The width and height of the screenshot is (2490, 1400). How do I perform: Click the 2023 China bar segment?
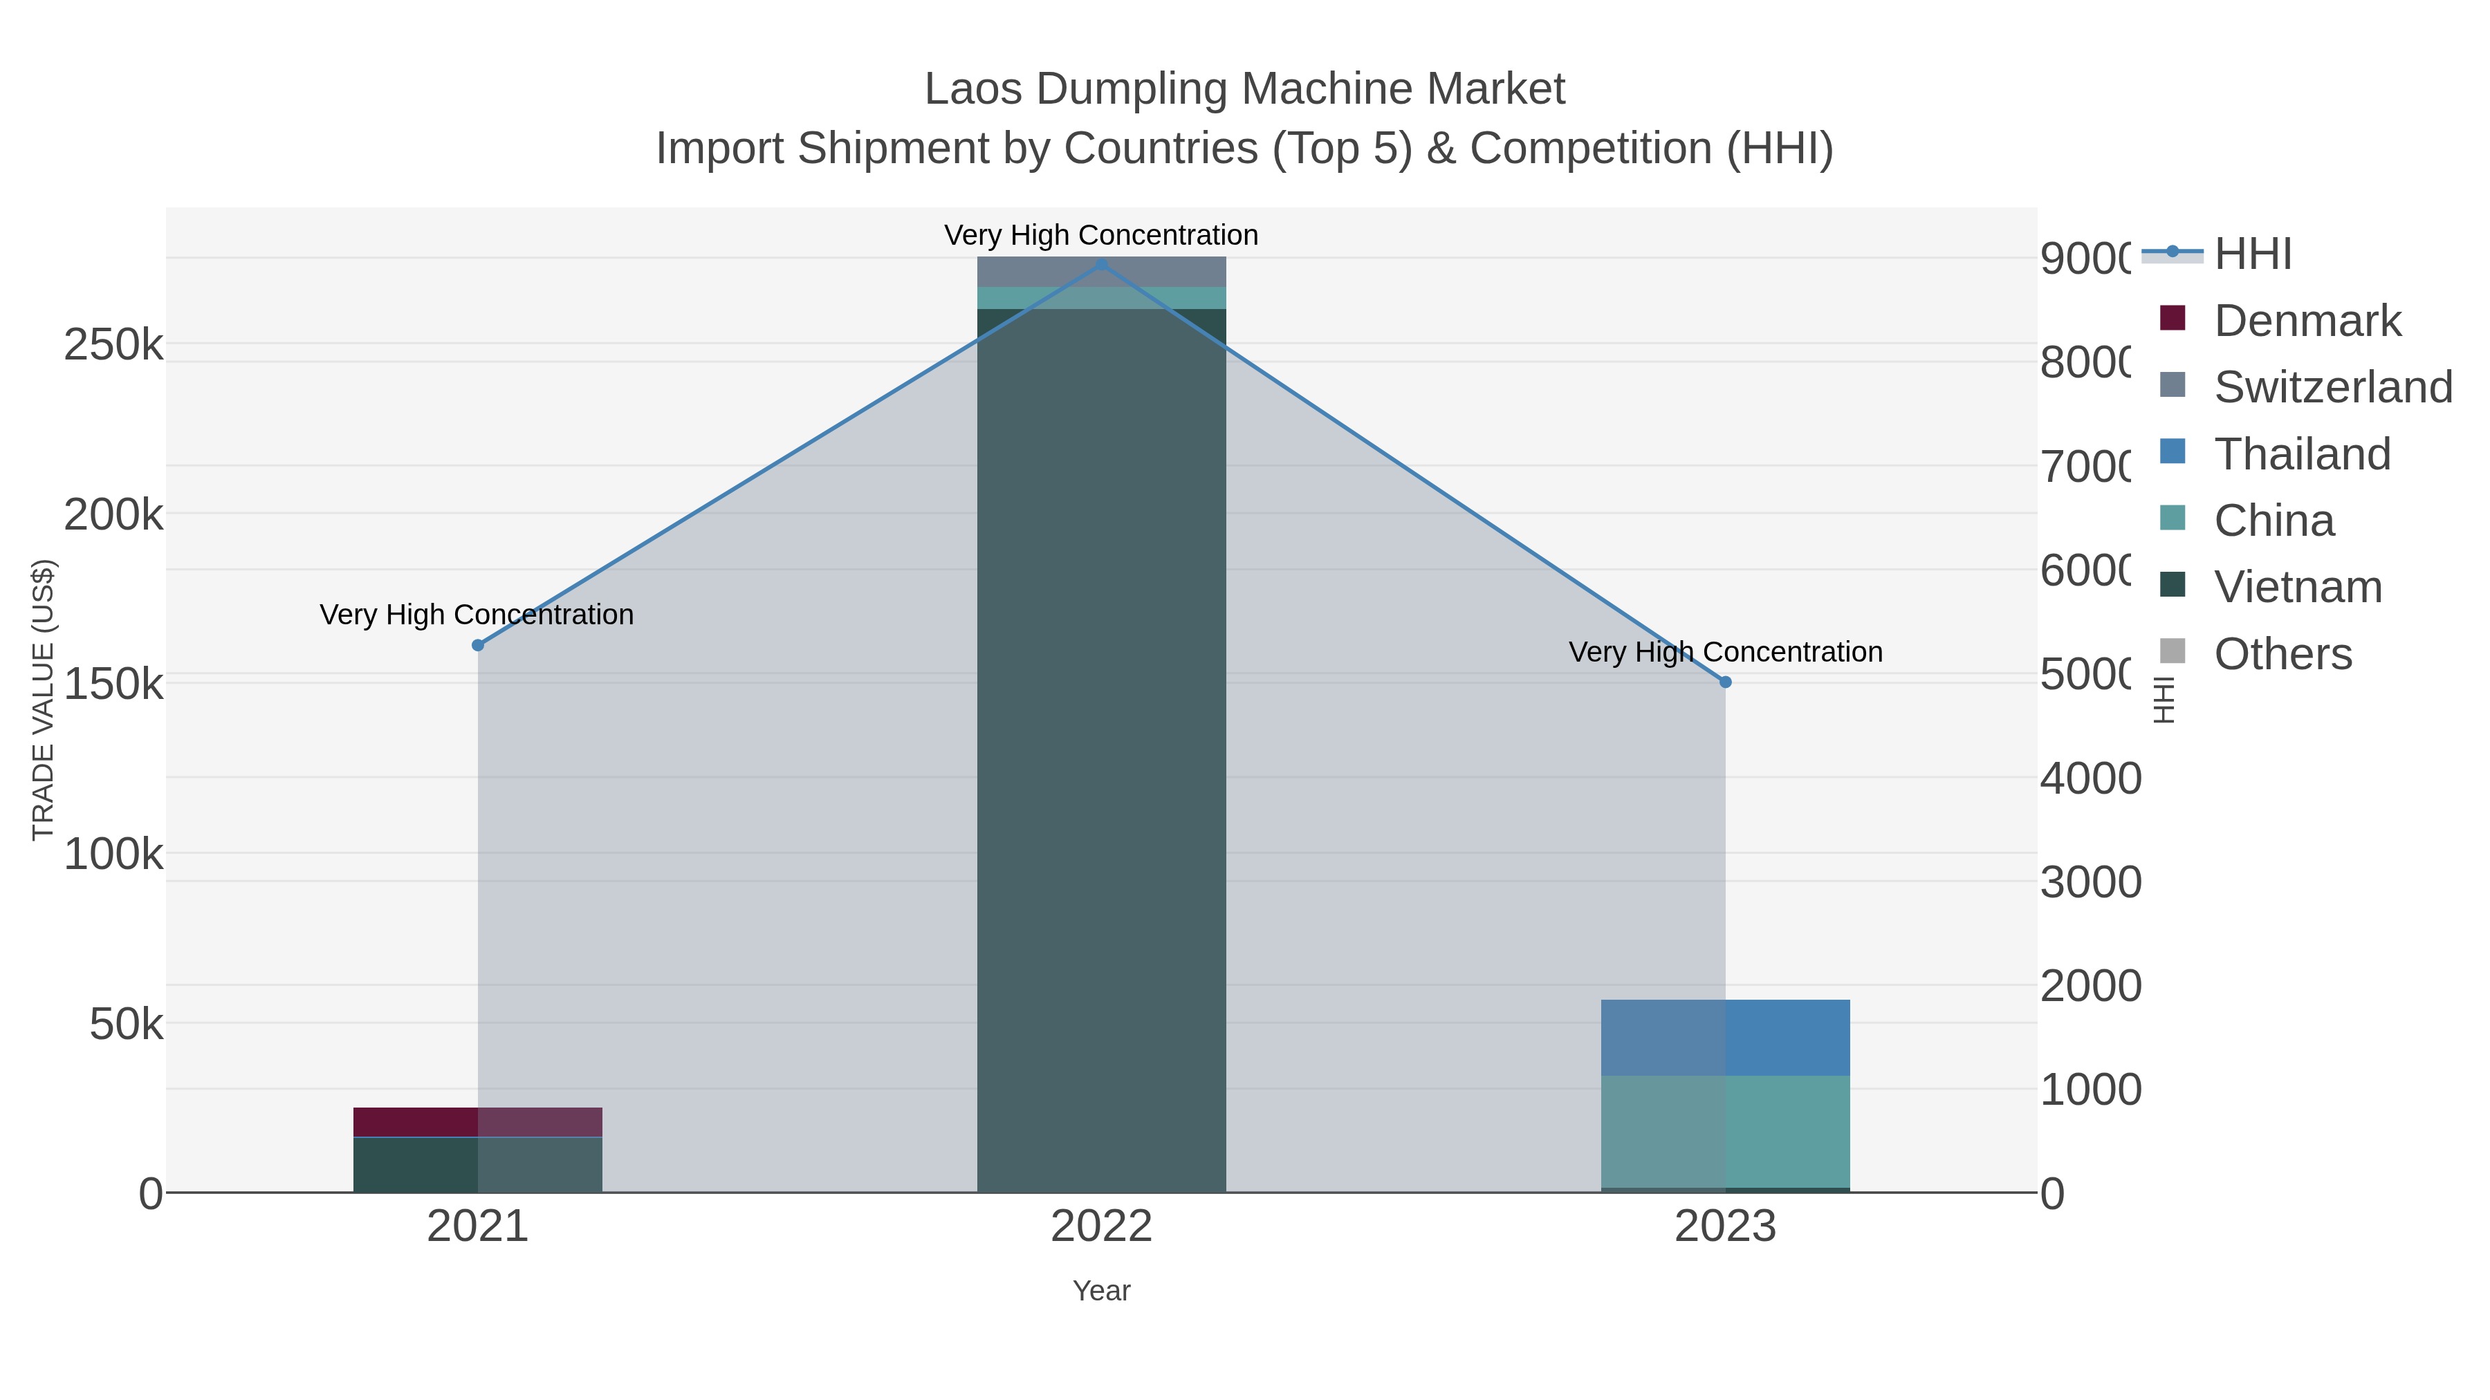[x=1726, y=1131]
